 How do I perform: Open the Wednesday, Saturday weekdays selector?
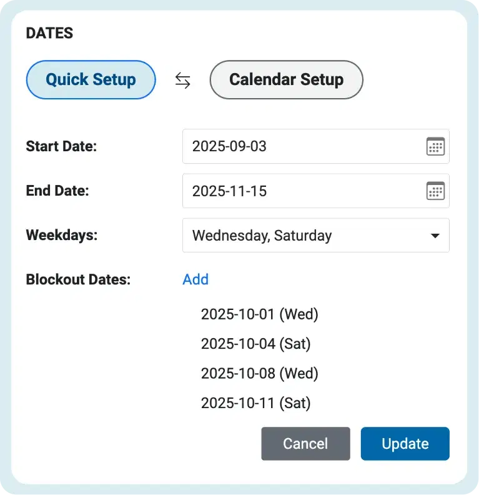315,235
